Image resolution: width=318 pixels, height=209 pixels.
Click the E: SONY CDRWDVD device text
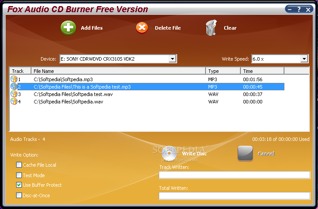tap(98, 59)
